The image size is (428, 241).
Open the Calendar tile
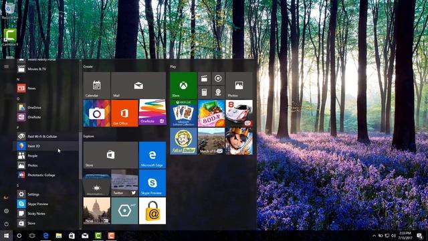pyautogui.click(x=96, y=85)
